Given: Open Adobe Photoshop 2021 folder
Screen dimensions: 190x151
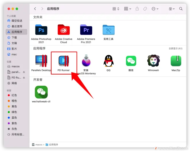Looking at the screenshot, I should point(41,30).
